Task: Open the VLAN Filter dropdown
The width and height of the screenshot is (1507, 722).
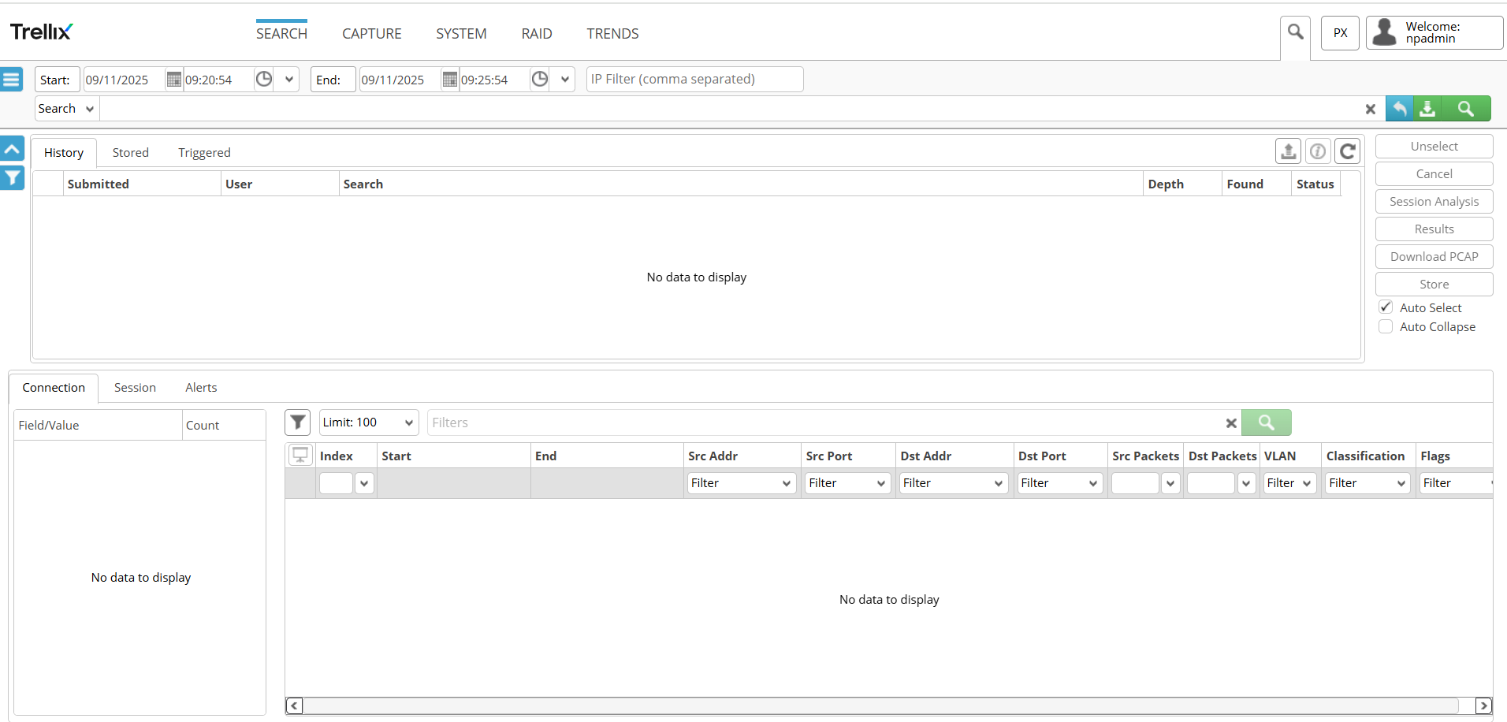Action: pyautogui.click(x=1289, y=483)
